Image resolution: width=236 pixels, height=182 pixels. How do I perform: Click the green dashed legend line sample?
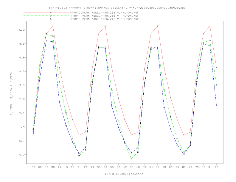(46, 16)
